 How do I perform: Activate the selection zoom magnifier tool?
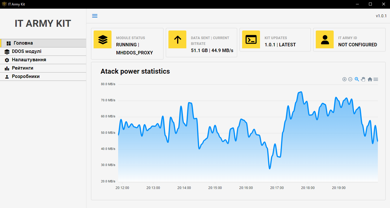357,79
